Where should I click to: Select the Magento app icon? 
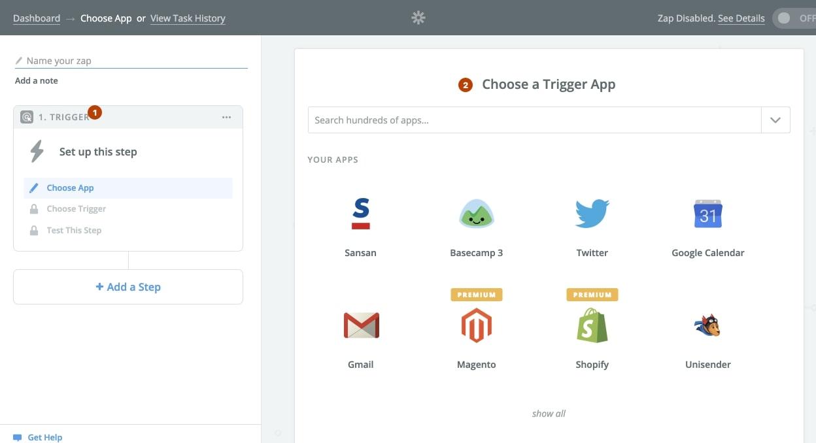[476, 325]
